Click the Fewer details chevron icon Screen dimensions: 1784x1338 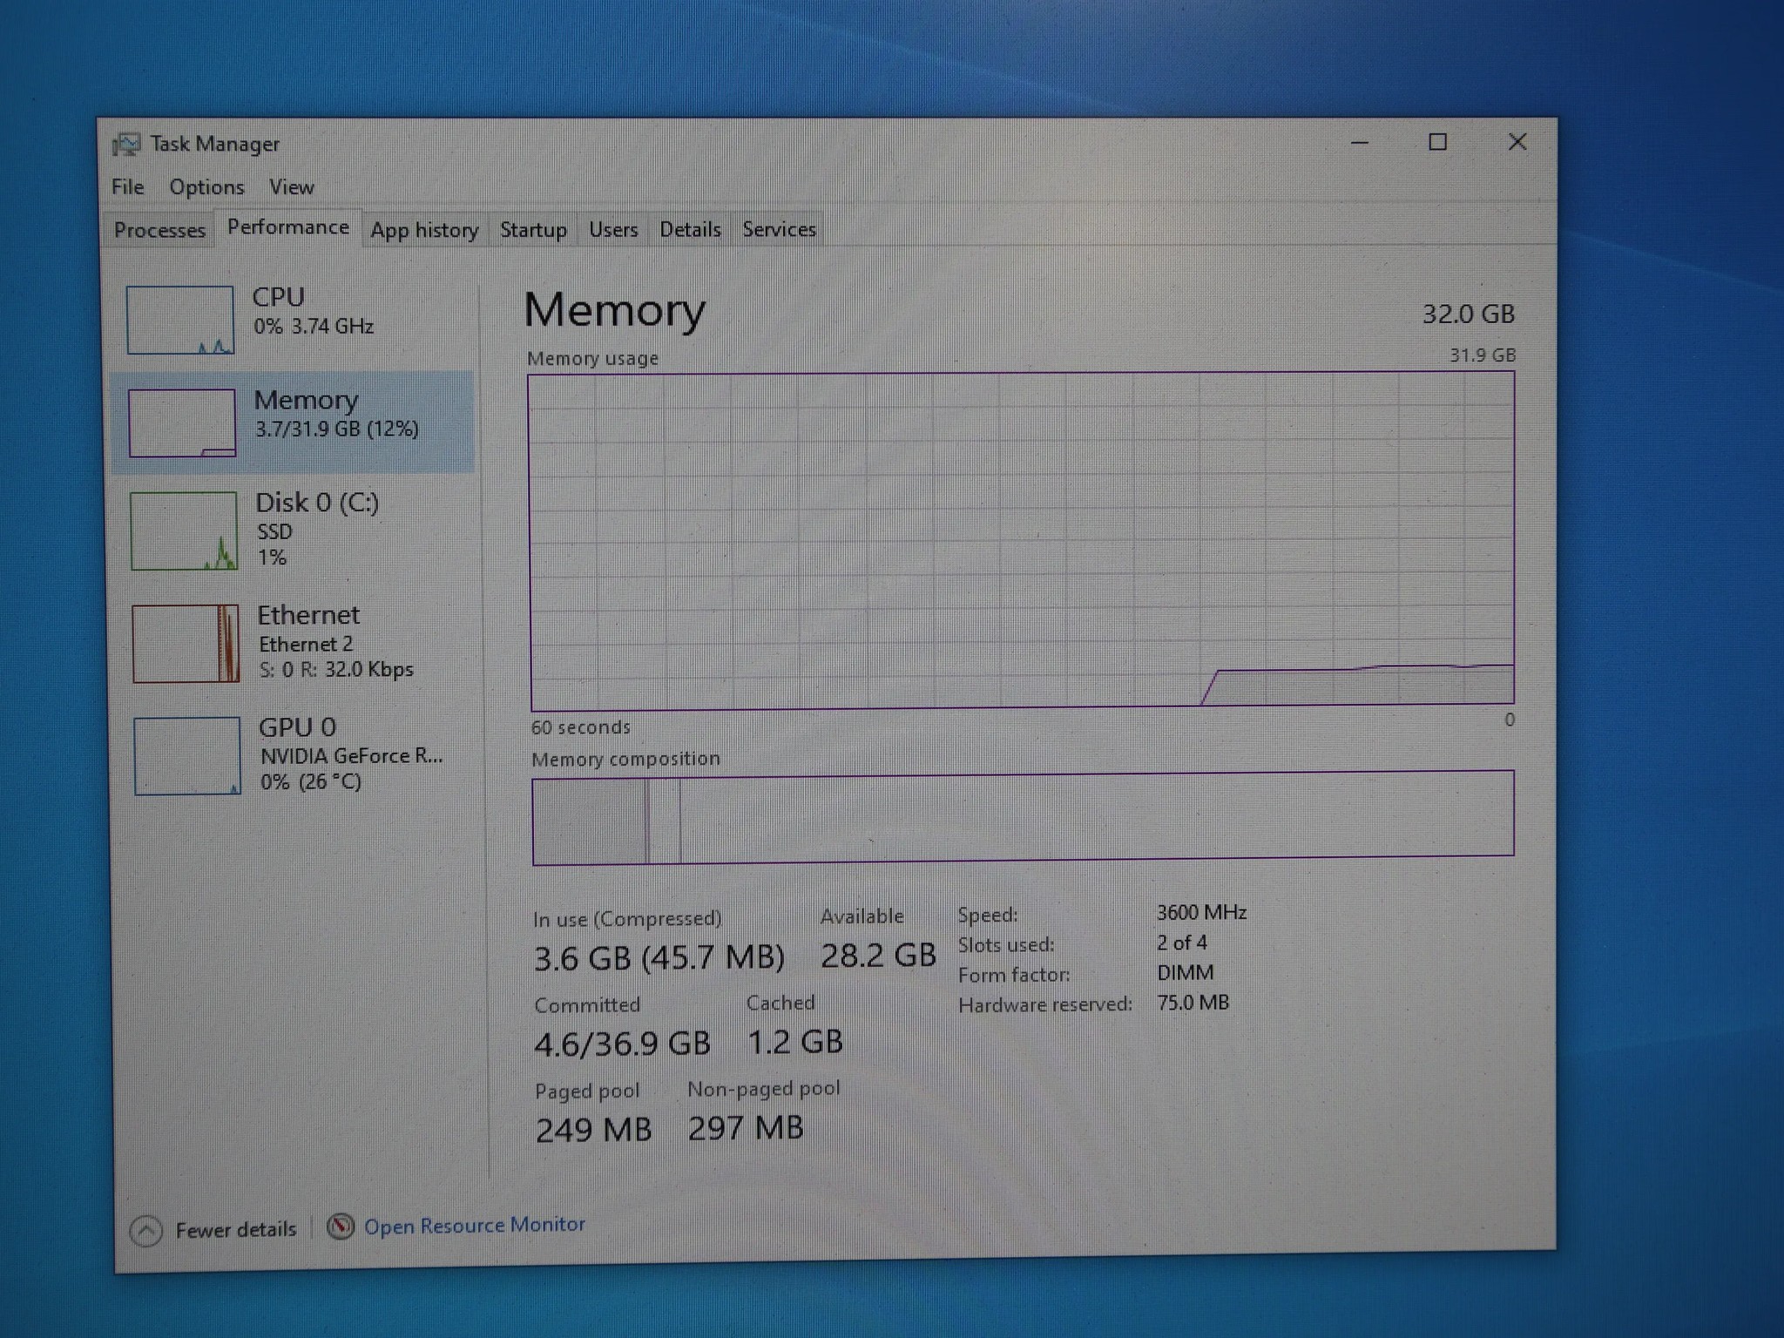coord(146,1231)
